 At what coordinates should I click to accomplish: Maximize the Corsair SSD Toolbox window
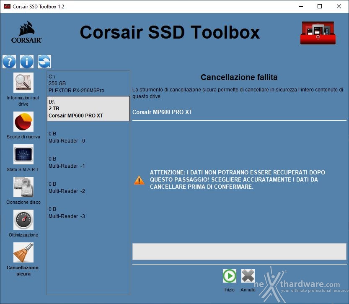(320, 6)
